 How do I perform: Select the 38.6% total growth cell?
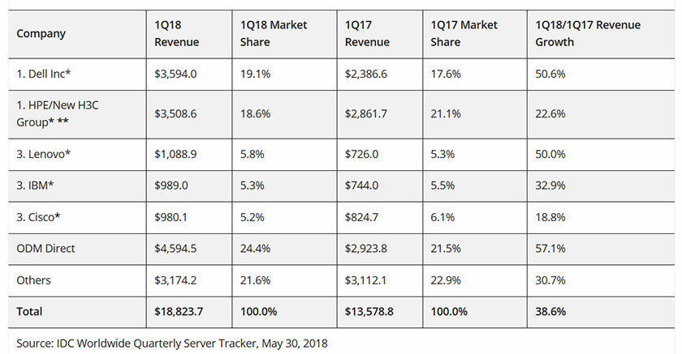550,311
